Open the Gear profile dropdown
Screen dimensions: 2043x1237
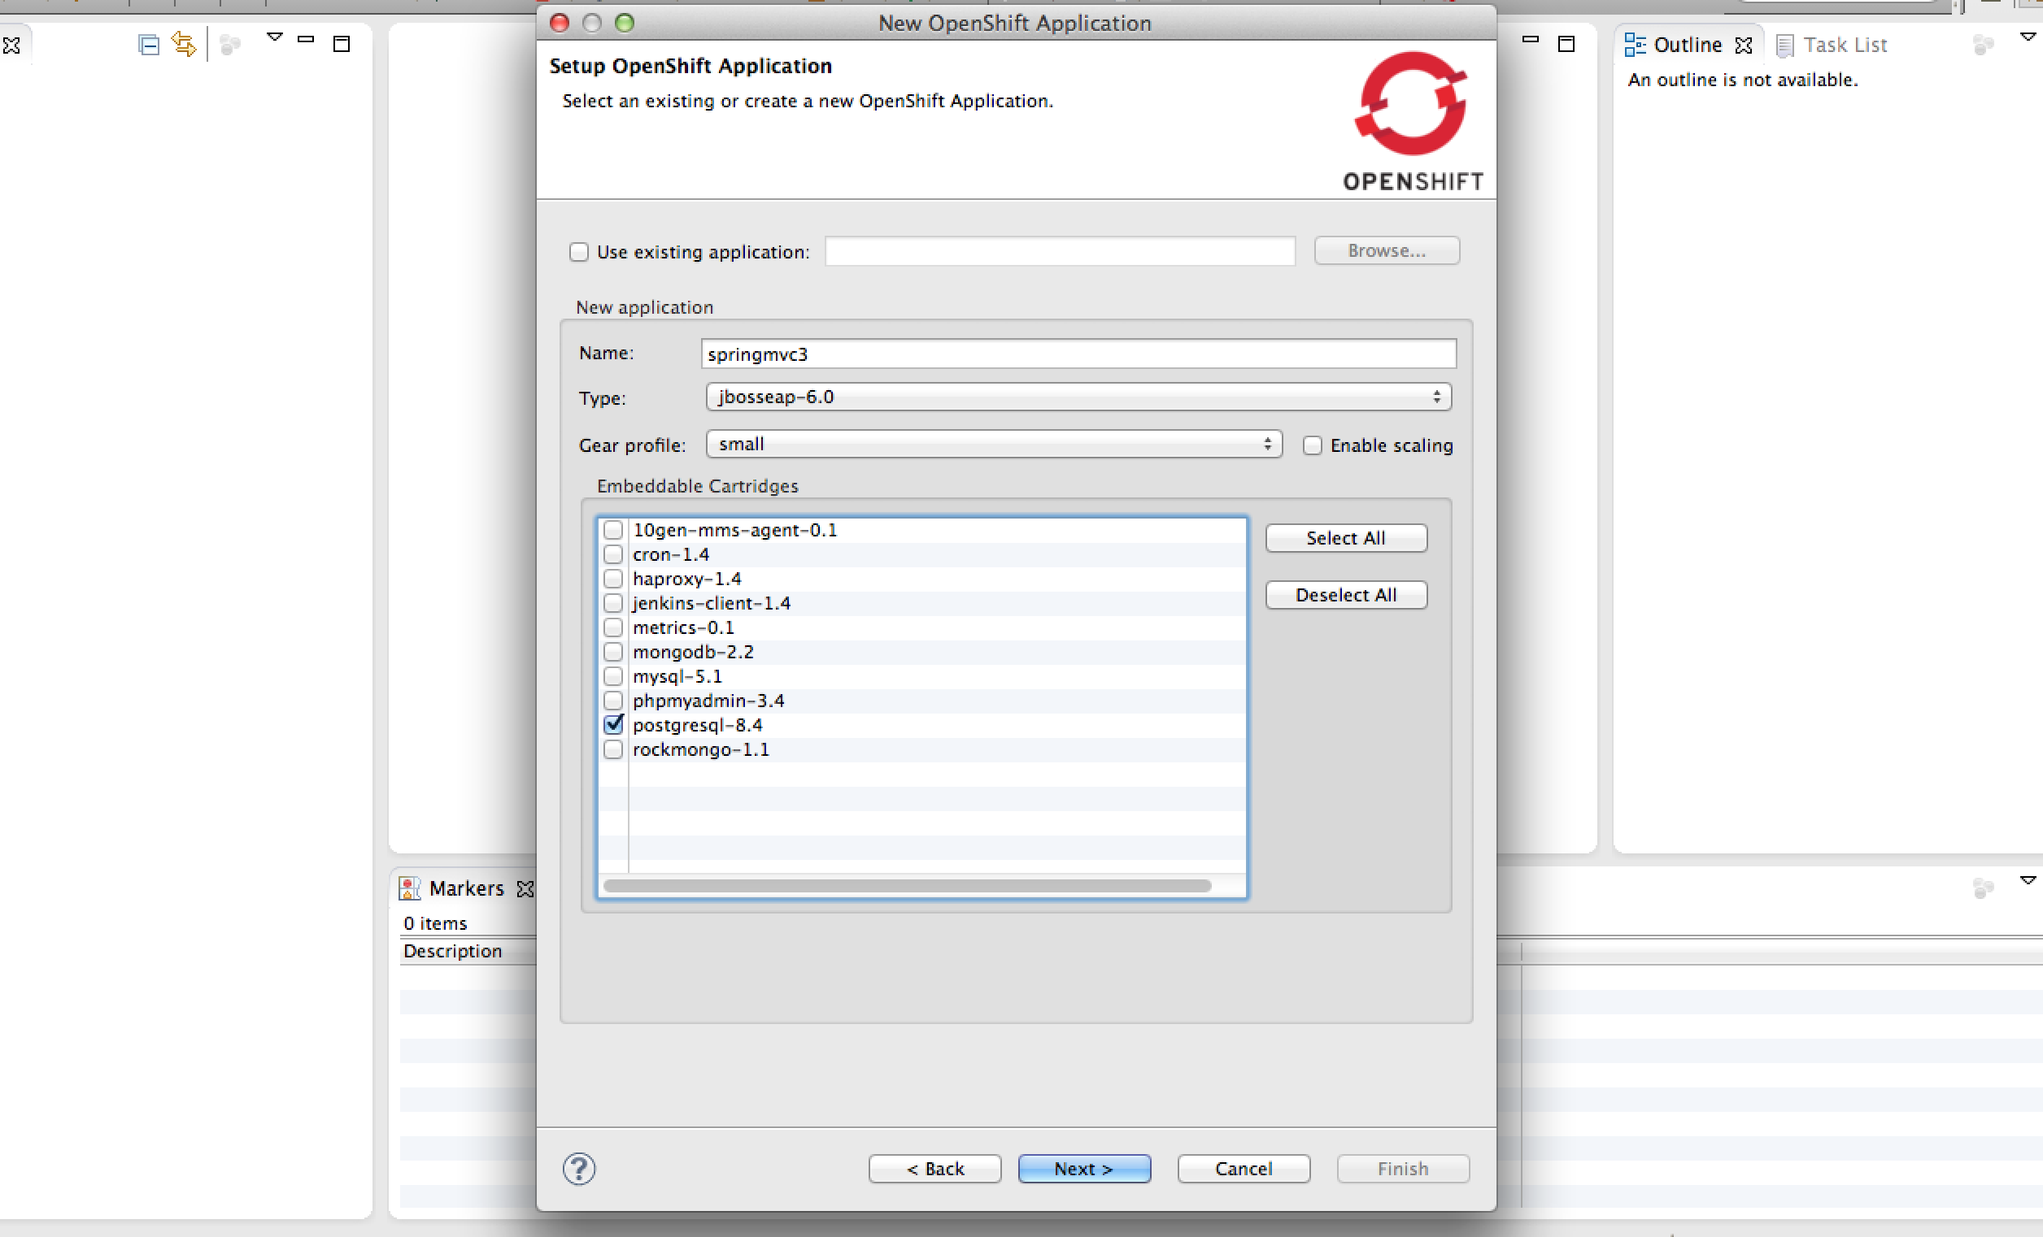[993, 444]
